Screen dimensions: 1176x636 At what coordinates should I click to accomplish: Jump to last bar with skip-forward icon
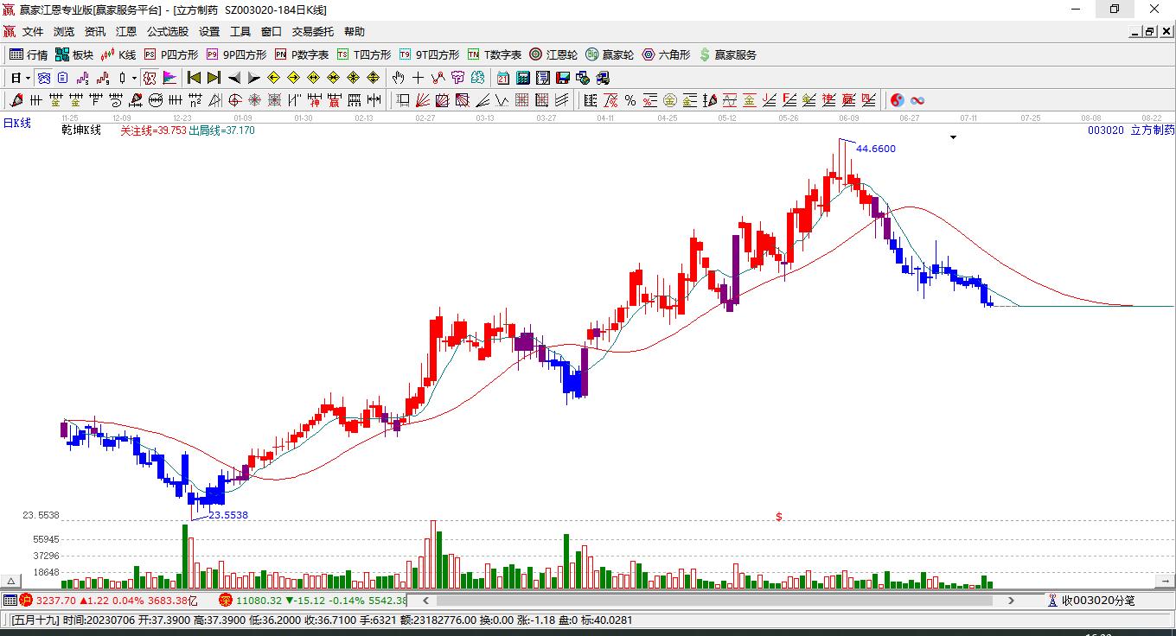(x=214, y=78)
